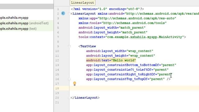Image resolution: width=199 pixels, height=112 pixels.
Task: Click the layout_constraintLeft_toLeftOf attribute
Action: [x=127, y=70]
